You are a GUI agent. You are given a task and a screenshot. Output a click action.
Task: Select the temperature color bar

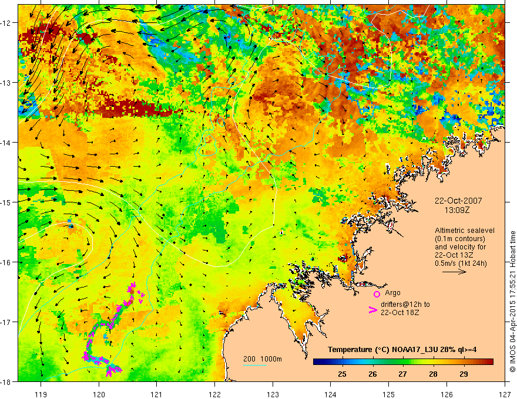click(403, 362)
